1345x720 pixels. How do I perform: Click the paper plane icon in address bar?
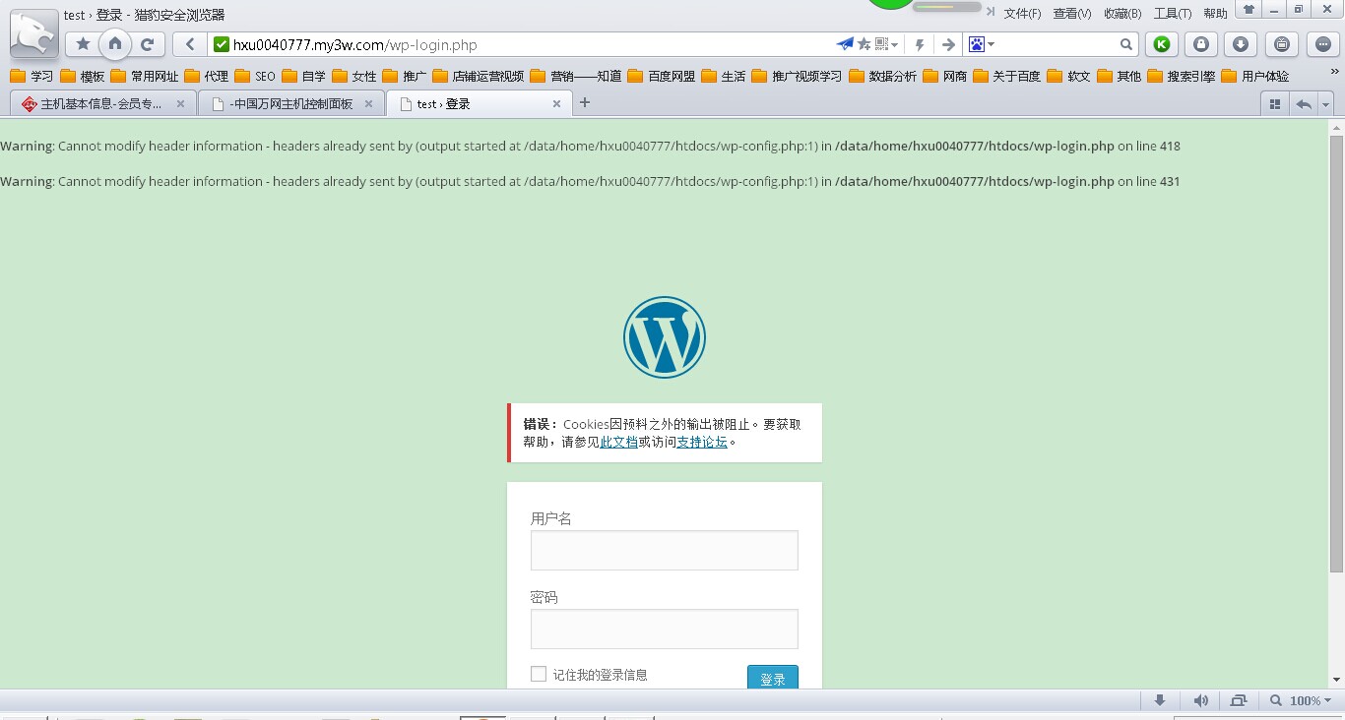pyautogui.click(x=845, y=44)
